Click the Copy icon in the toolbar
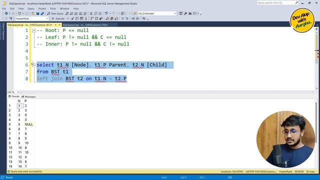 click(95, 13)
